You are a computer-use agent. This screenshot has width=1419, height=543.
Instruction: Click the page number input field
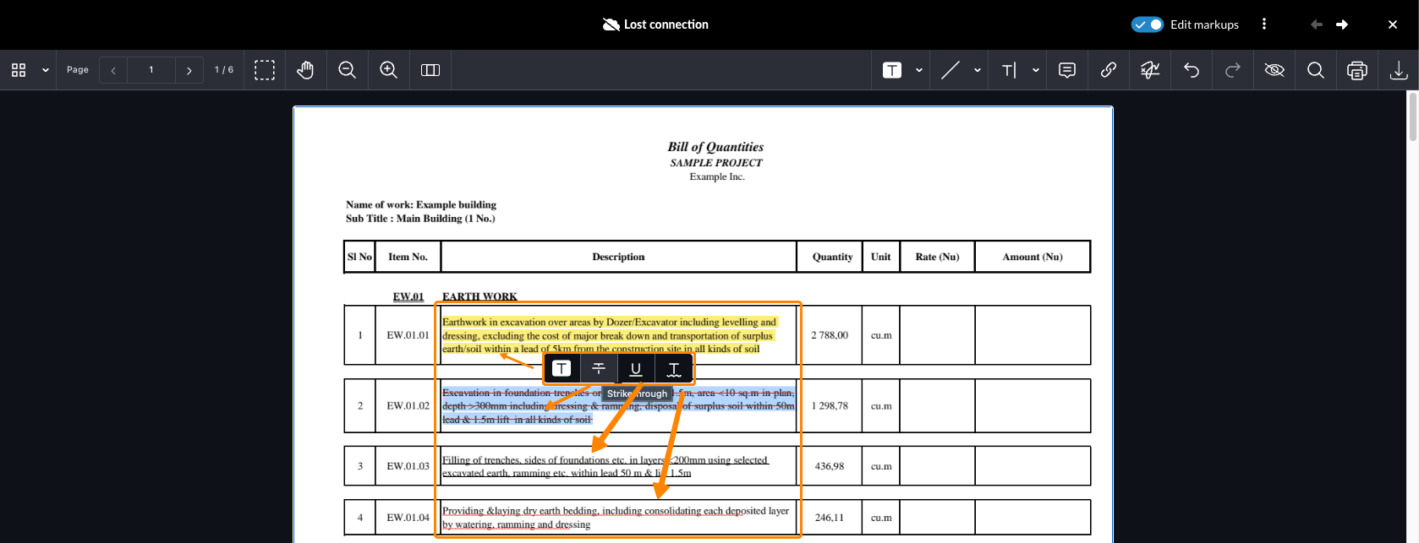[x=151, y=70]
